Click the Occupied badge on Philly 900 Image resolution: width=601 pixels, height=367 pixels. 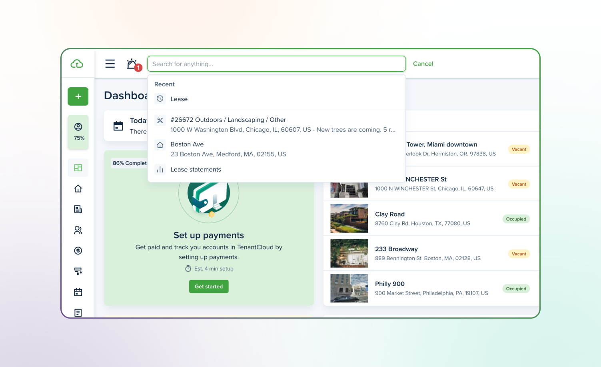point(516,289)
